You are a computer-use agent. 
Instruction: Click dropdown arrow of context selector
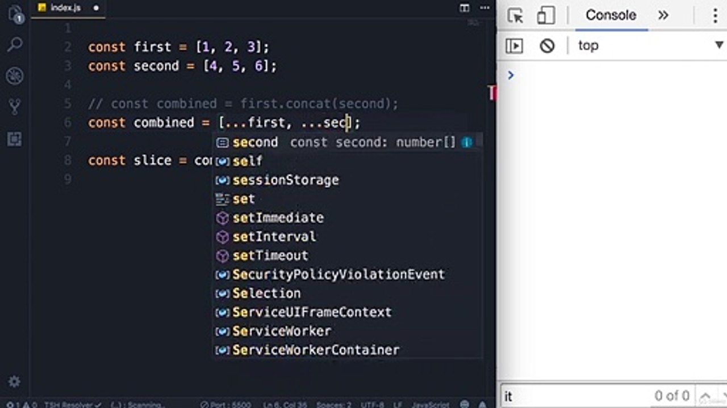[x=719, y=45]
